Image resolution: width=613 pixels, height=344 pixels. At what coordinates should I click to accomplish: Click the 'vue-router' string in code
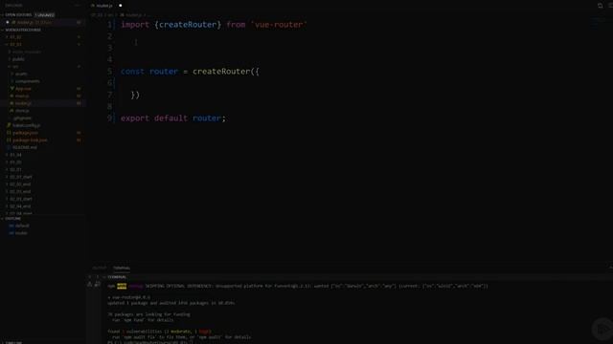279,25
